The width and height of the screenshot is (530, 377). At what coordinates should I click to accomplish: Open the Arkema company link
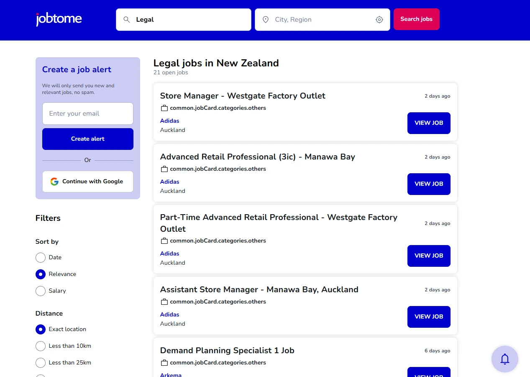pyautogui.click(x=171, y=375)
